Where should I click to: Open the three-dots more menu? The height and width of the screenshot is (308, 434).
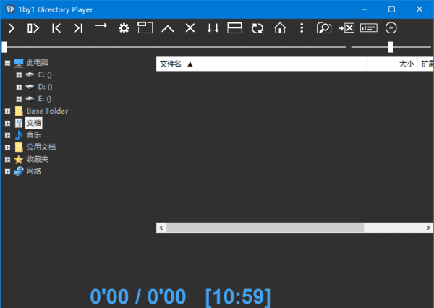[x=302, y=28]
